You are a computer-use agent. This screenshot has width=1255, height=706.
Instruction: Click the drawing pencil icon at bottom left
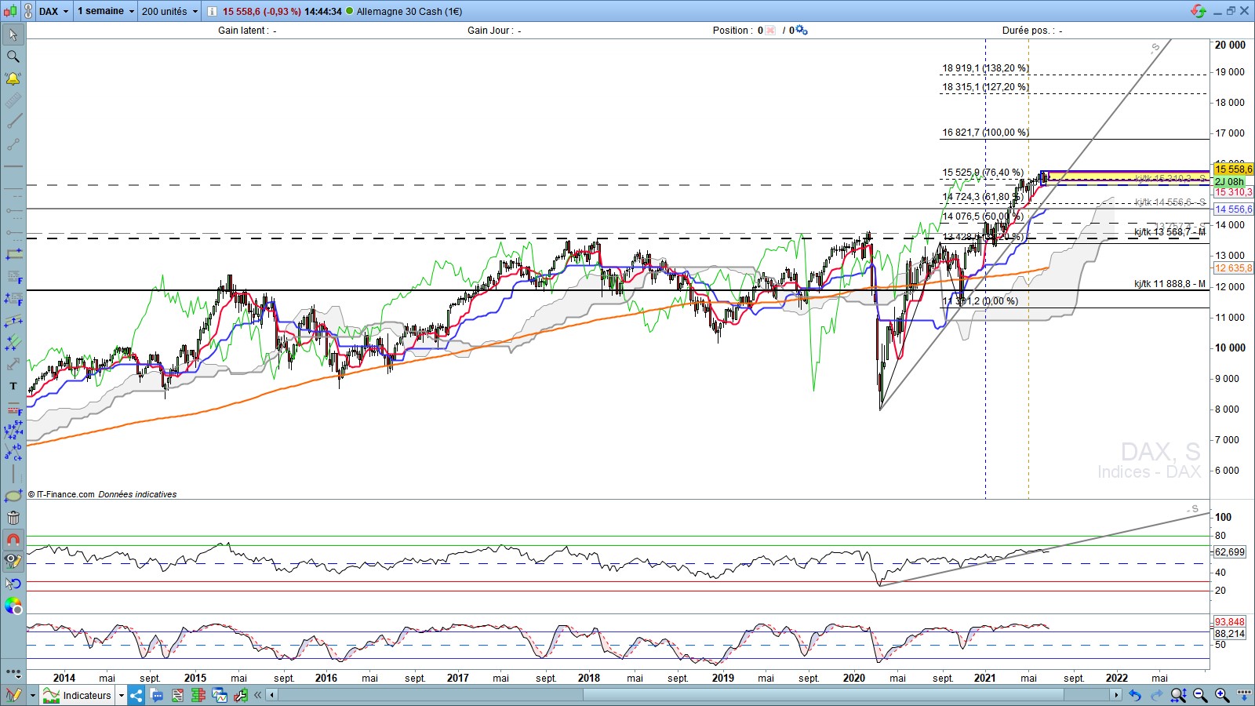tap(13, 696)
